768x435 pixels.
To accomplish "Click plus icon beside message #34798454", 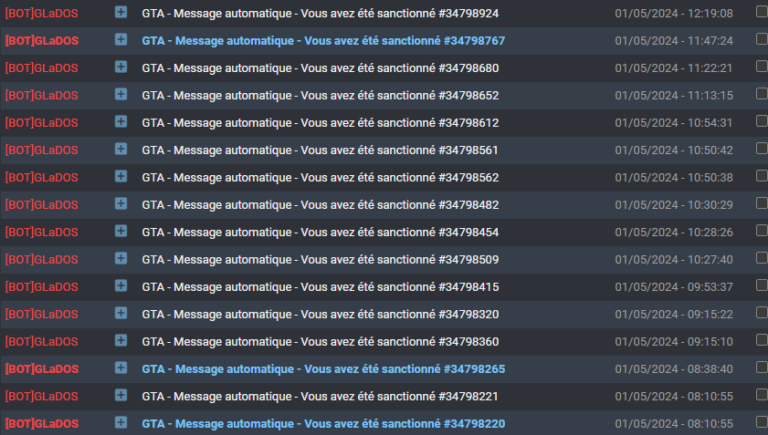I will 121,232.
